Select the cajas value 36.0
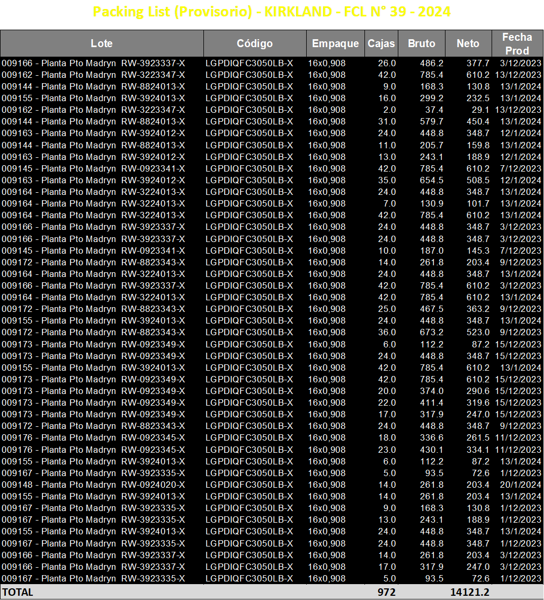This screenshot has width=544, height=600. tap(387, 332)
